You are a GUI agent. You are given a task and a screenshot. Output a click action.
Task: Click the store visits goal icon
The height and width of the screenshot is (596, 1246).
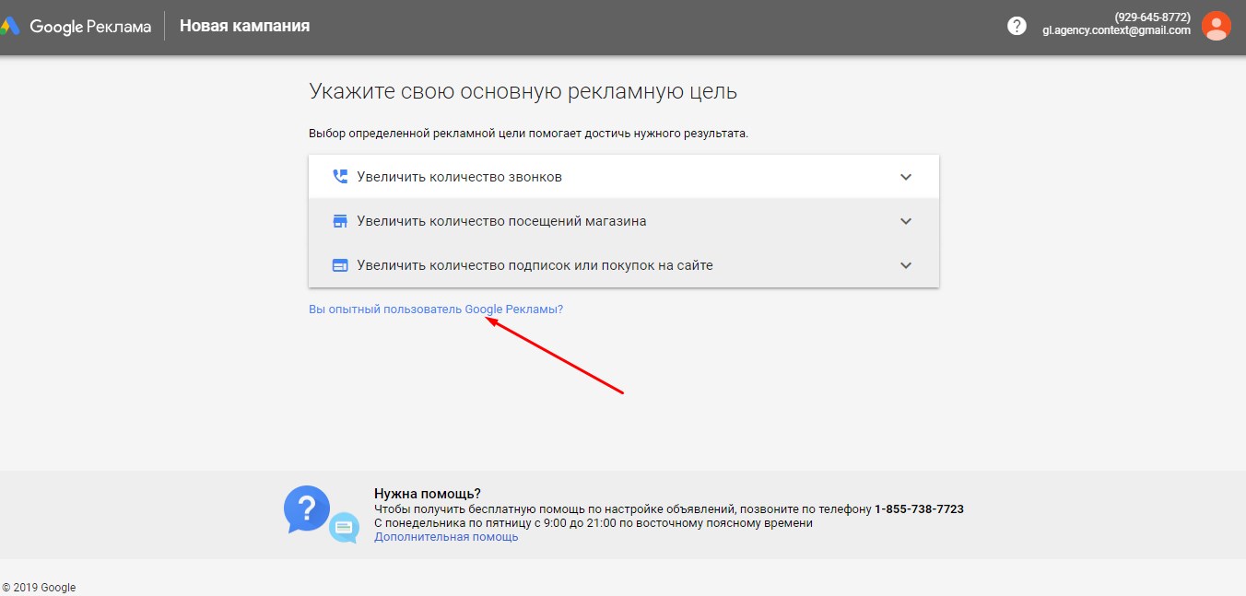pyautogui.click(x=340, y=221)
